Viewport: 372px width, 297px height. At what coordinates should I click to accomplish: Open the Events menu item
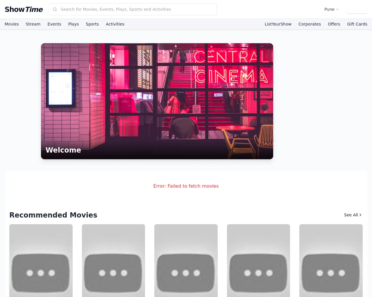[54, 24]
